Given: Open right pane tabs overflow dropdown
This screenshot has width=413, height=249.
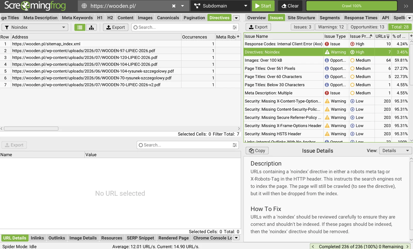Looking at the screenshot, I should pyautogui.click(x=409, y=18).
